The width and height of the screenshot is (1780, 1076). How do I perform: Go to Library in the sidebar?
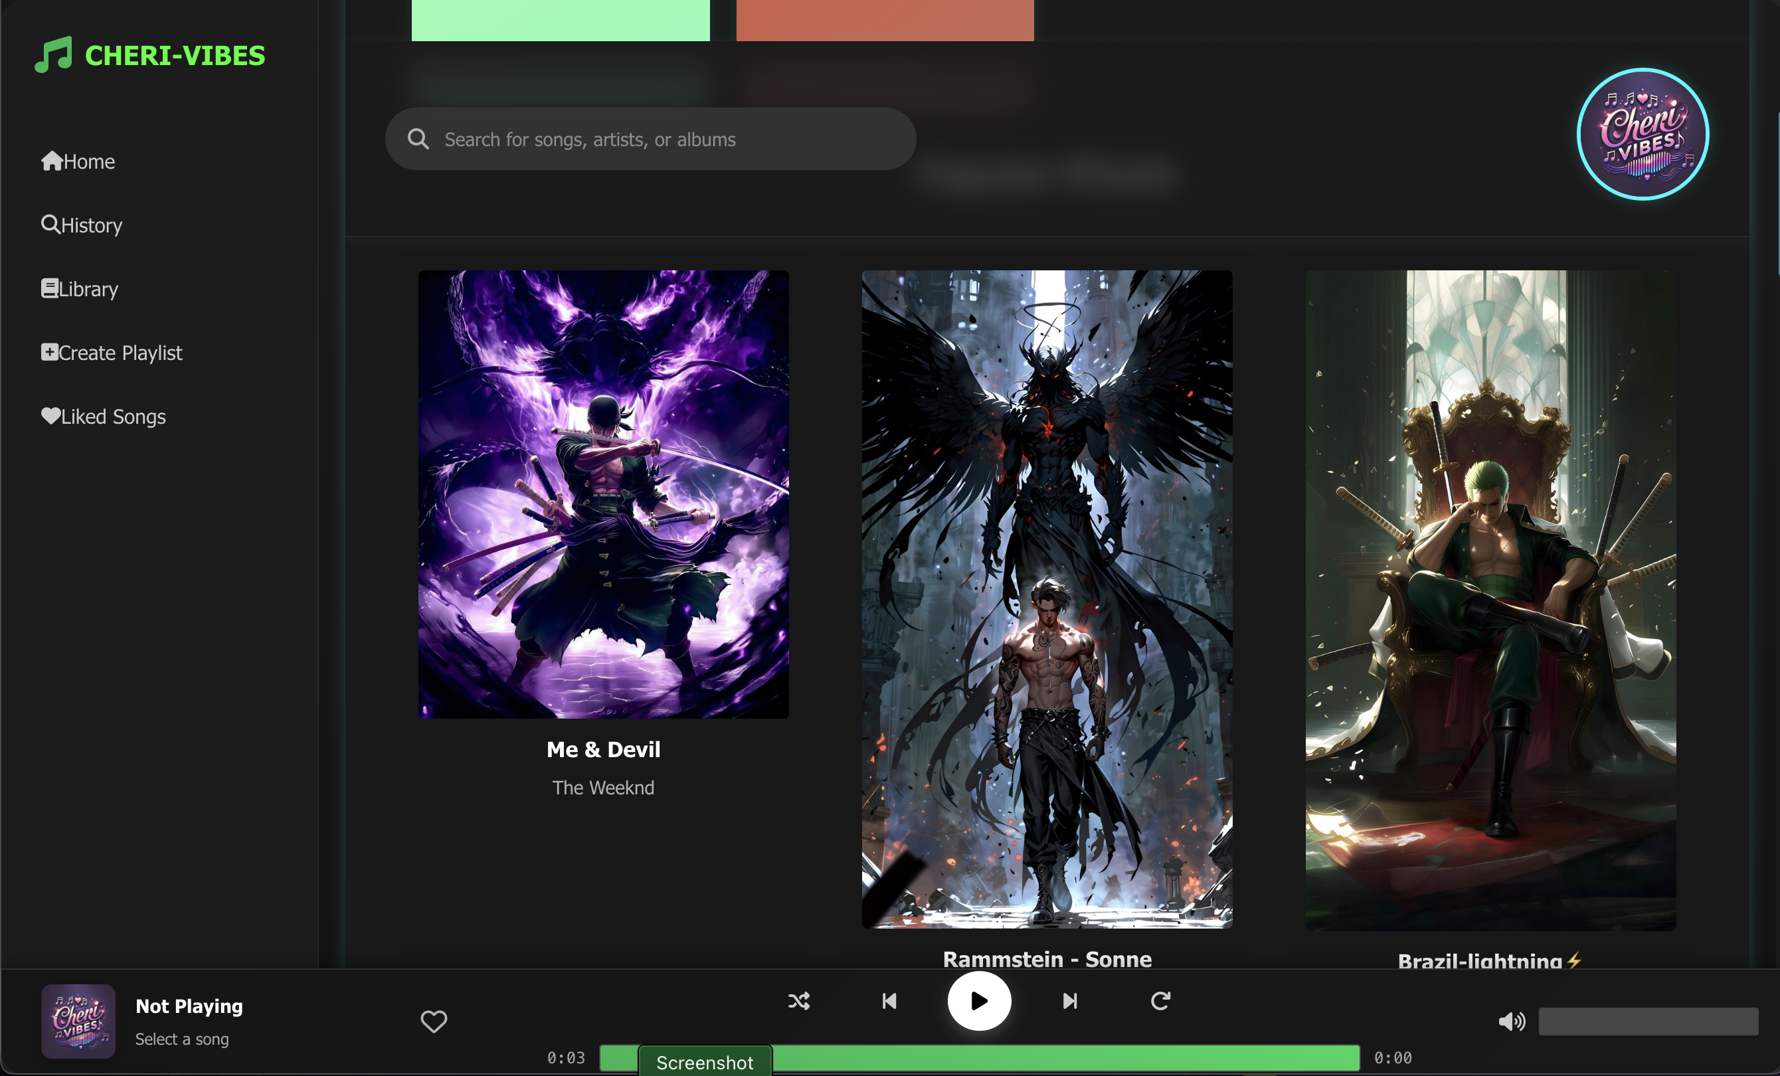(x=80, y=288)
